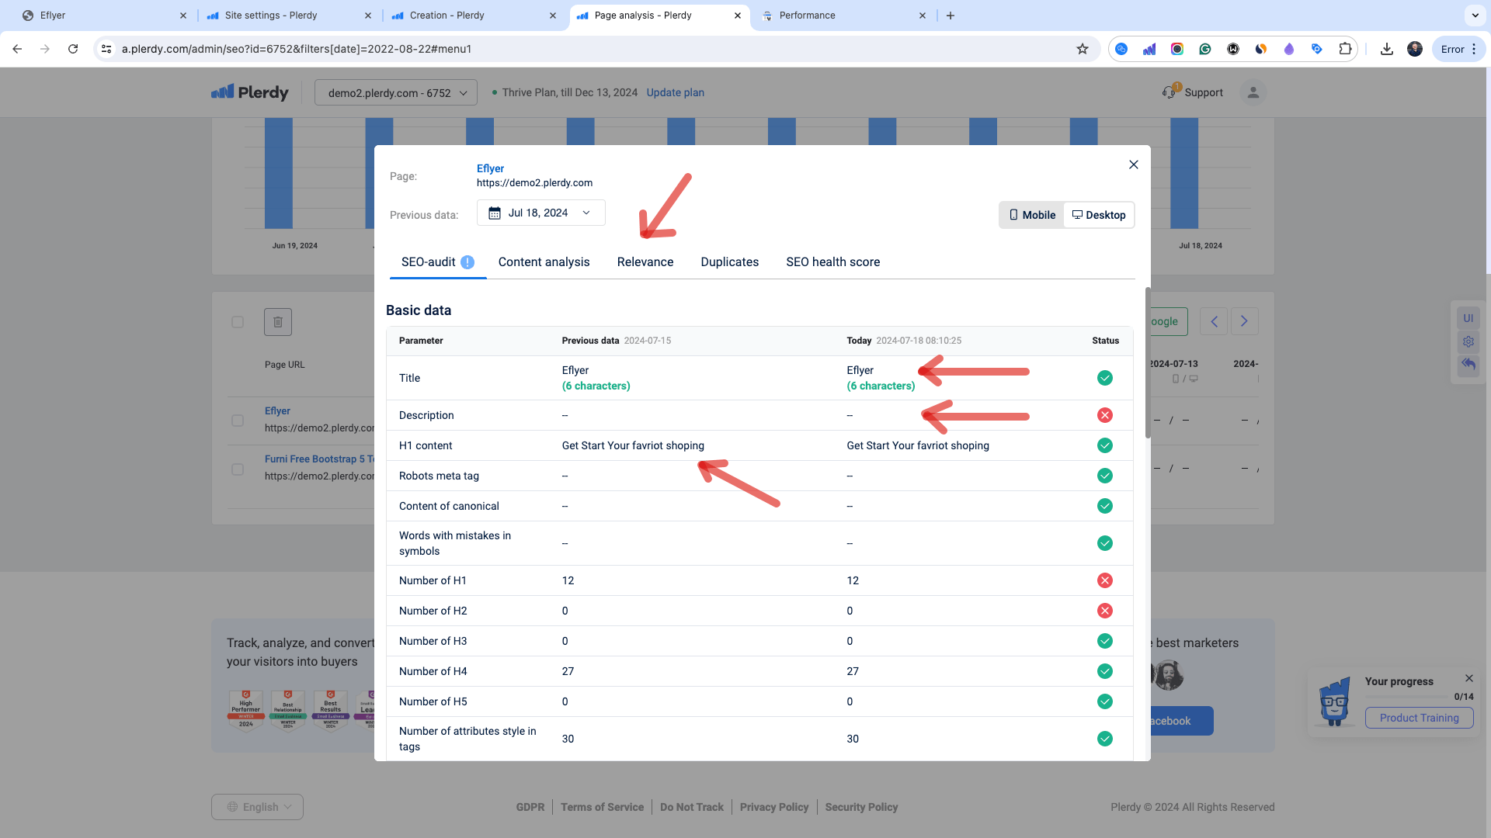Select the SEO health score tab
This screenshot has height=838, width=1491.
[833, 262]
